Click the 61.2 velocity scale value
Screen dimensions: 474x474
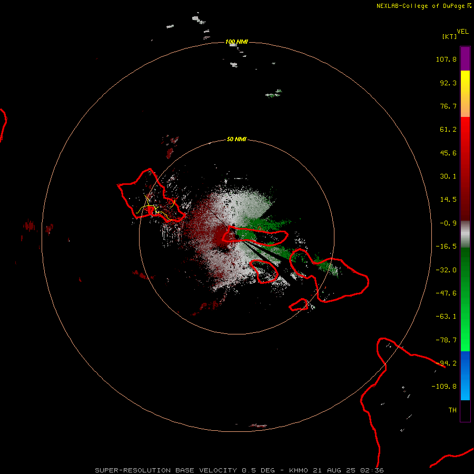pyautogui.click(x=448, y=130)
